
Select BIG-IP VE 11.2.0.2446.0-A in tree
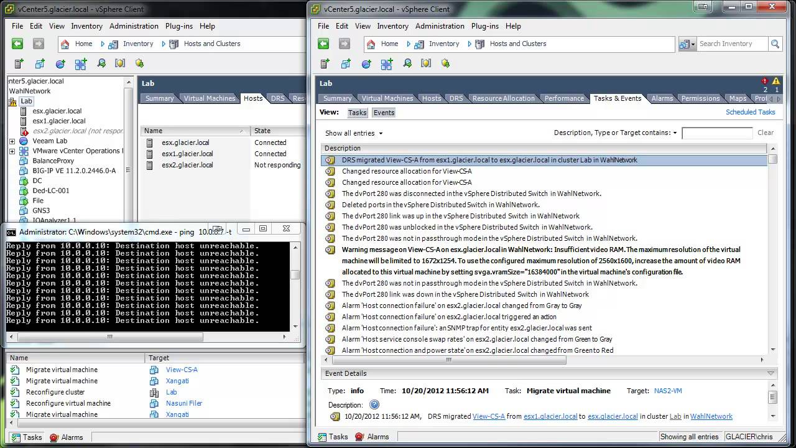click(x=74, y=170)
